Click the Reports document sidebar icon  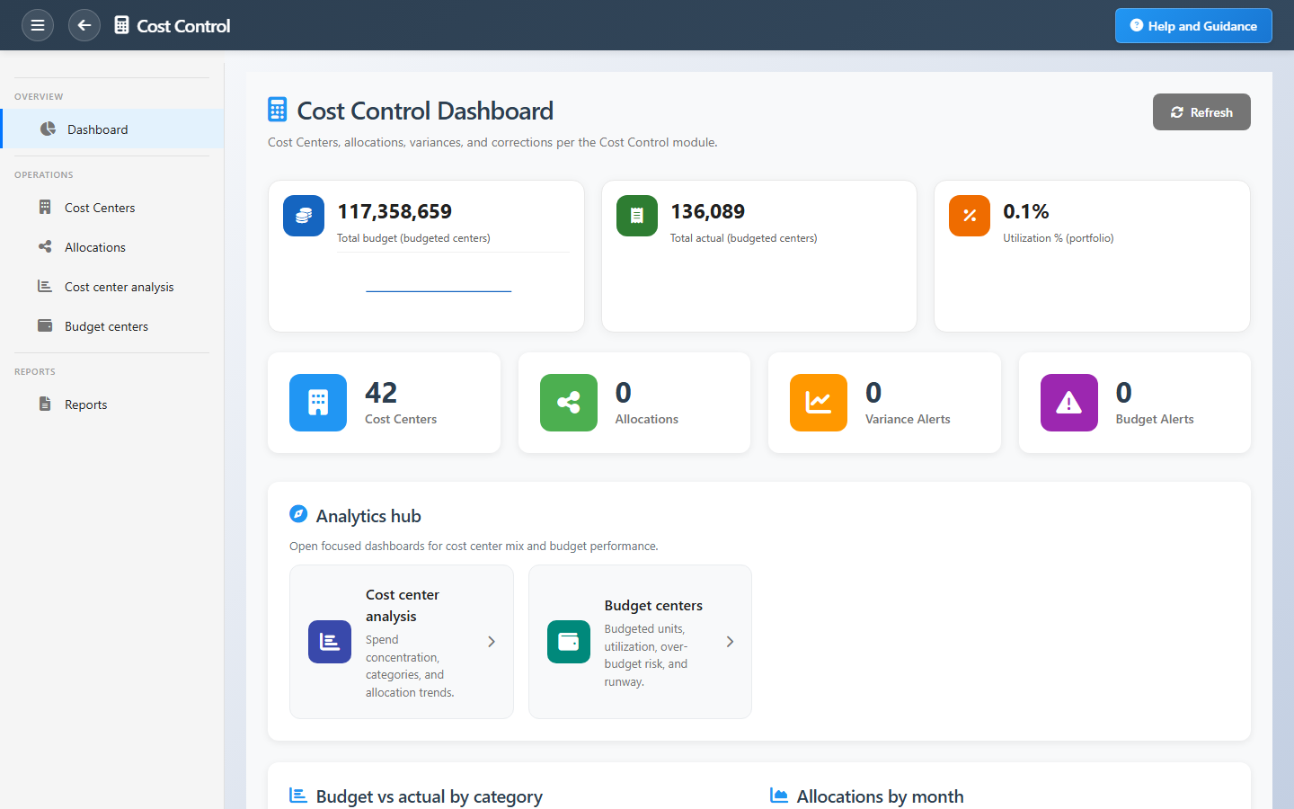[x=45, y=404]
